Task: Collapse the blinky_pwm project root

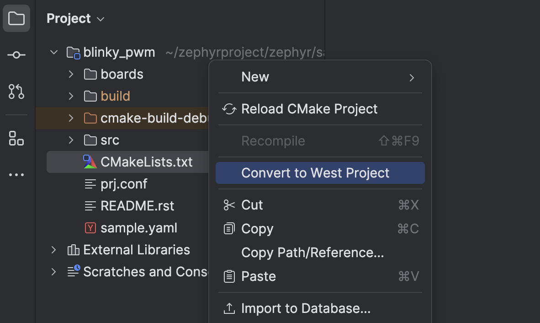Action: [53, 52]
